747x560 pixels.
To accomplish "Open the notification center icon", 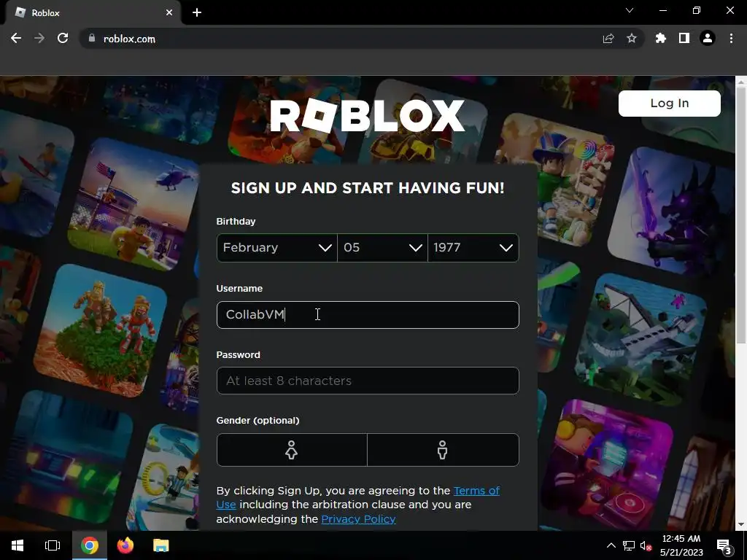I will [x=724, y=545].
